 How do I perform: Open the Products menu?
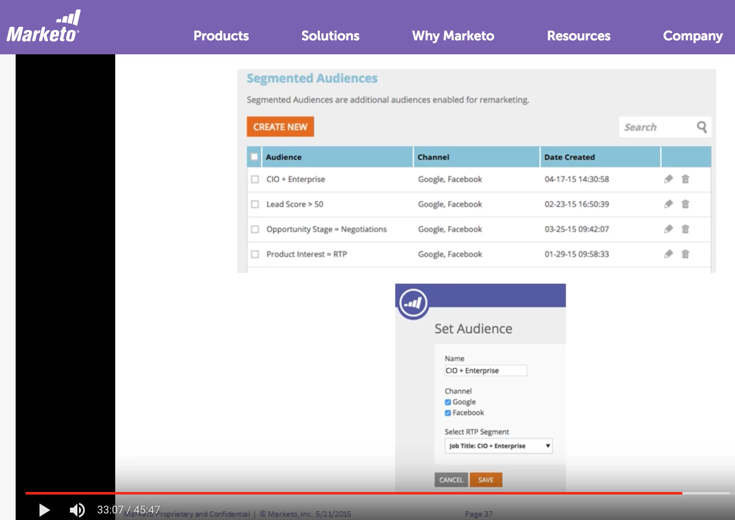click(221, 36)
